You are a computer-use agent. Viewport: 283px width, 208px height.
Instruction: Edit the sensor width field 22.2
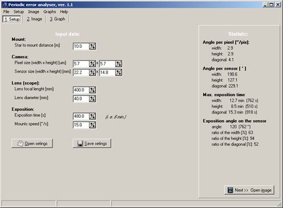81,73
